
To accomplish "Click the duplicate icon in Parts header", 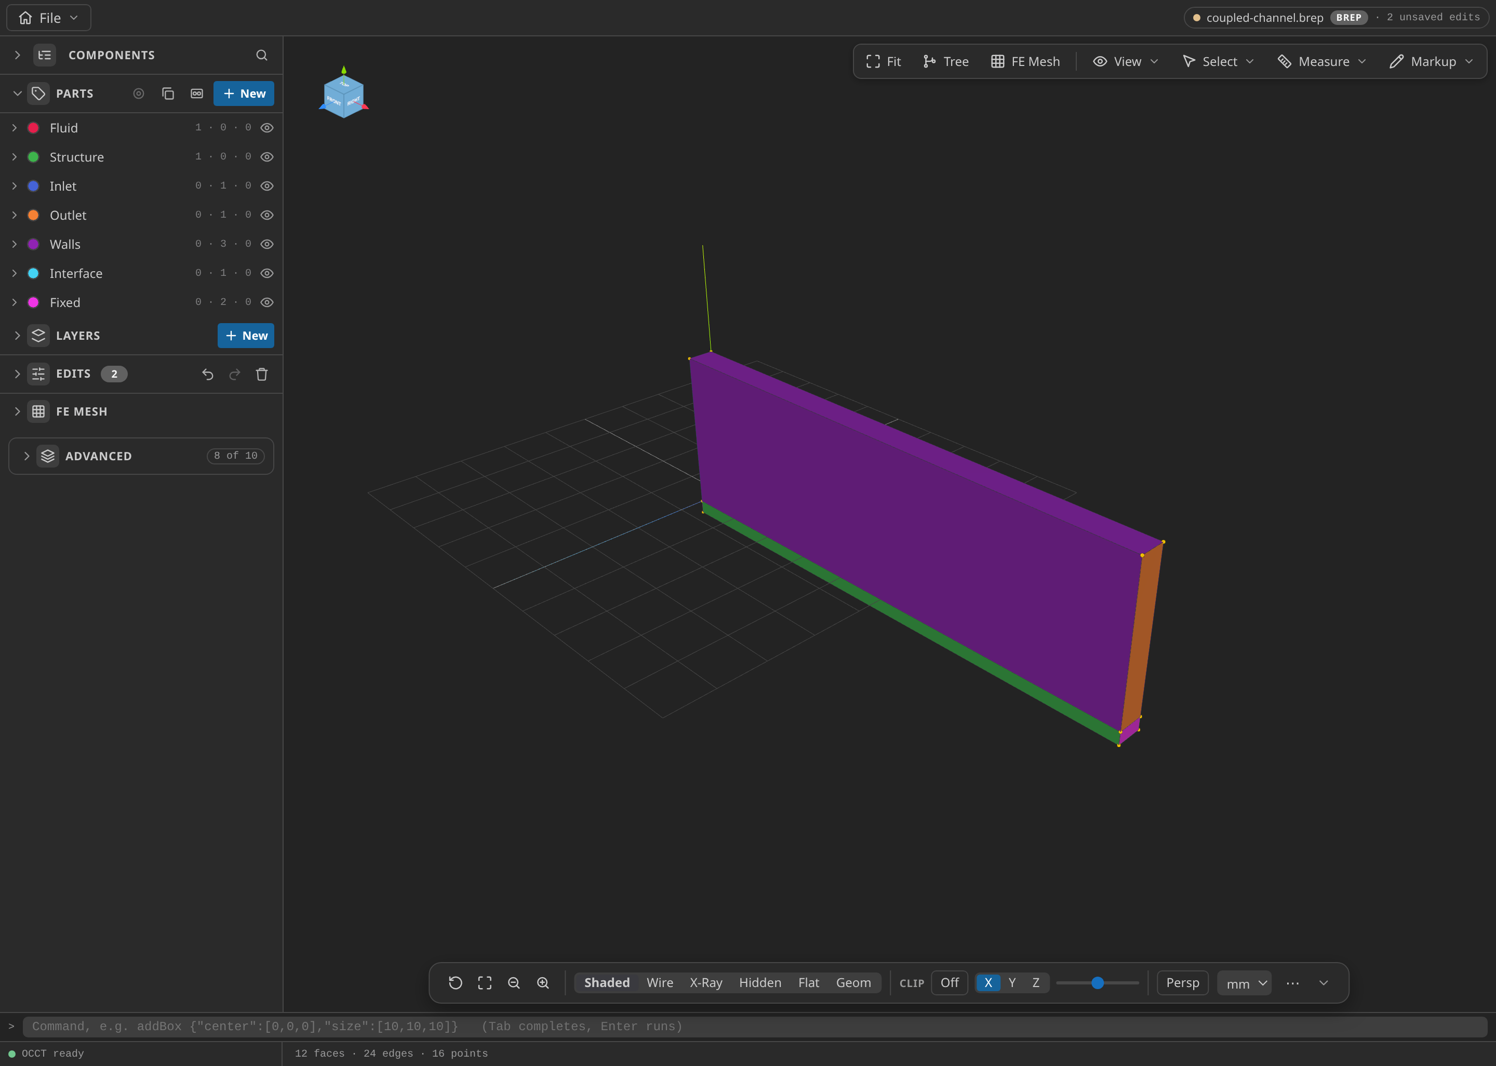I will tap(168, 93).
